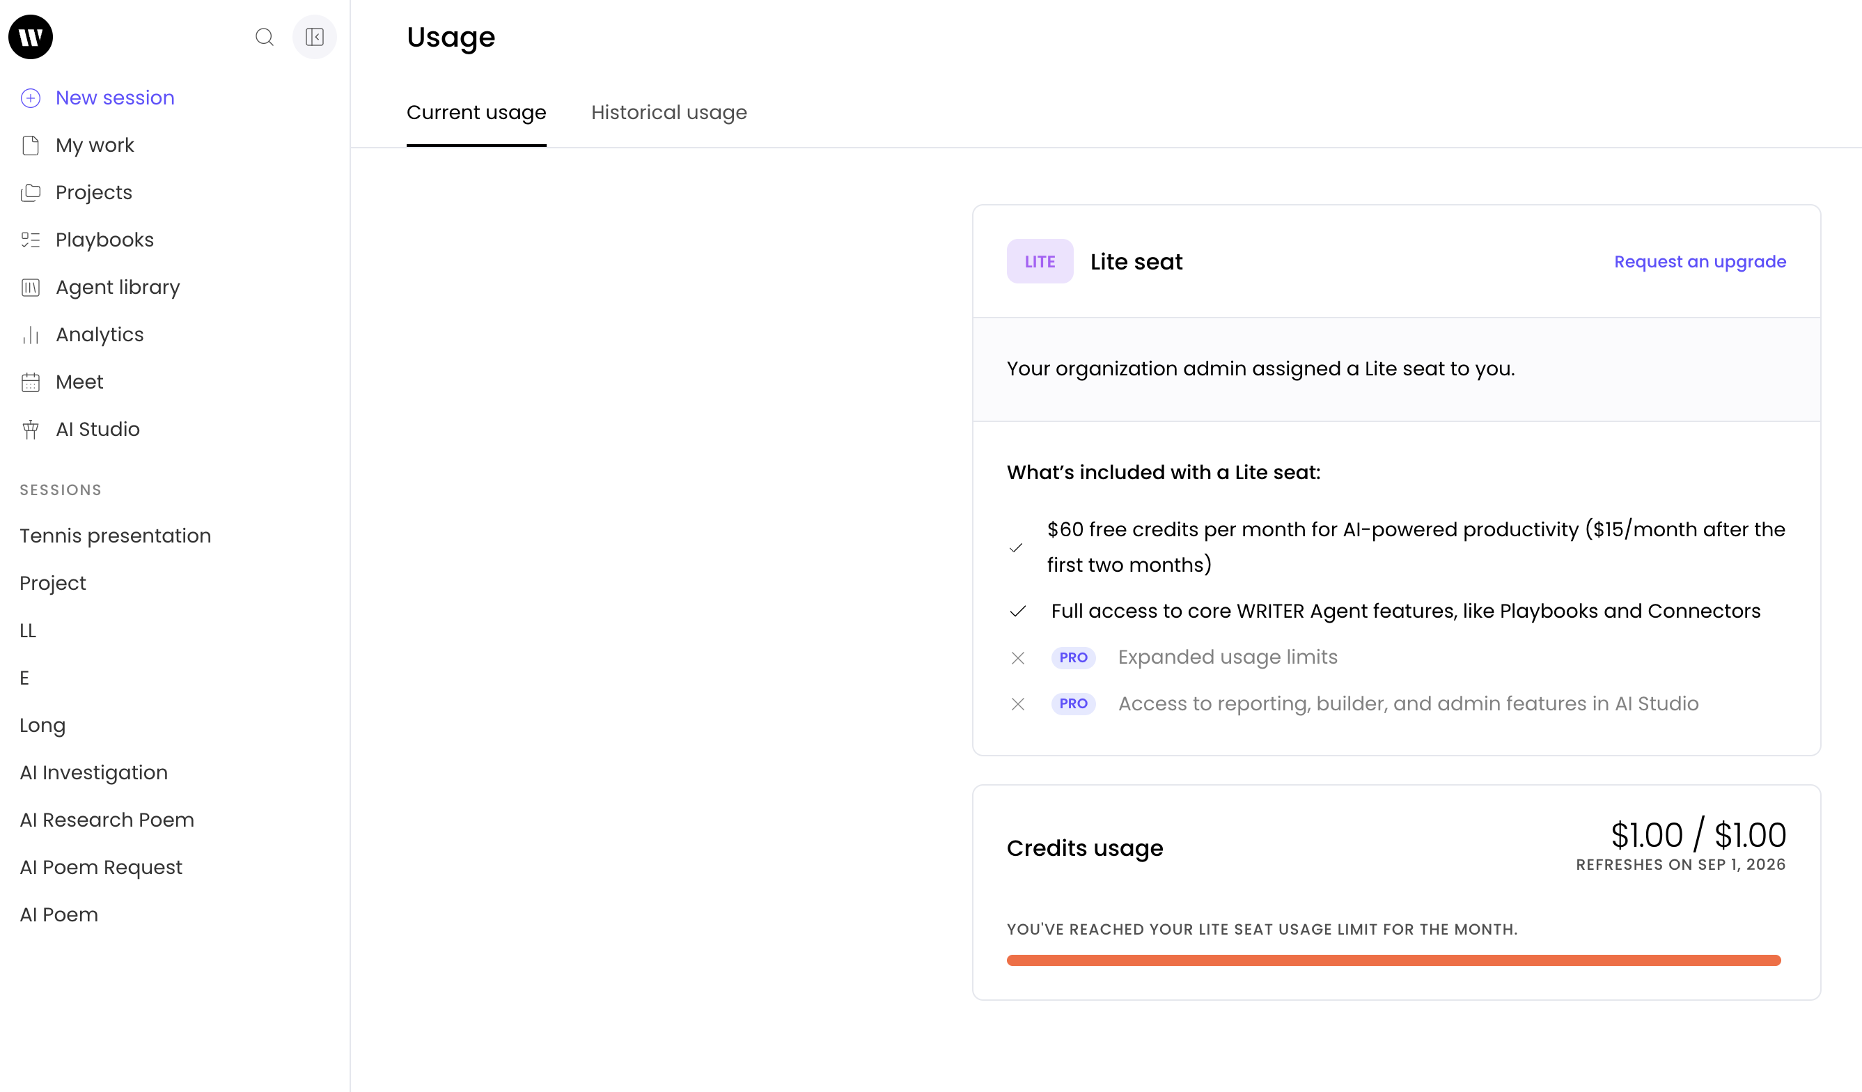The image size is (1862, 1092).
Task: Collapse the sidebar with panel icon
Action: 315,37
